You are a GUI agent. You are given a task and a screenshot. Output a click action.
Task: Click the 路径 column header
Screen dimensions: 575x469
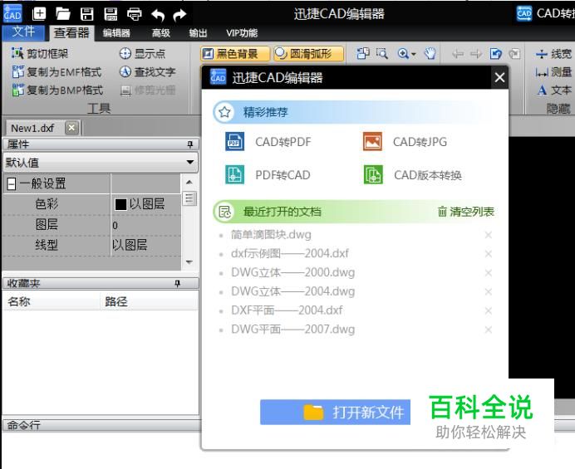pyautogui.click(x=115, y=301)
